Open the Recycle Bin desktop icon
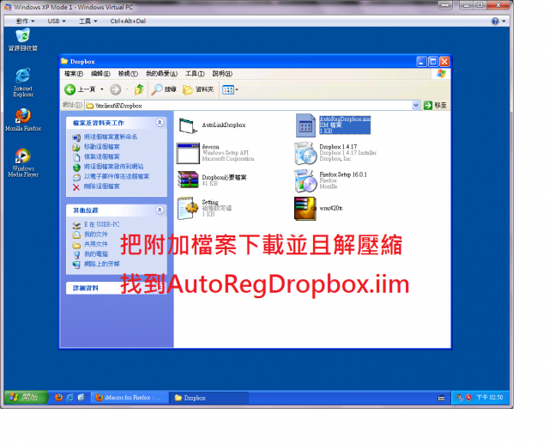The image size is (549, 445). tap(23, 40)
